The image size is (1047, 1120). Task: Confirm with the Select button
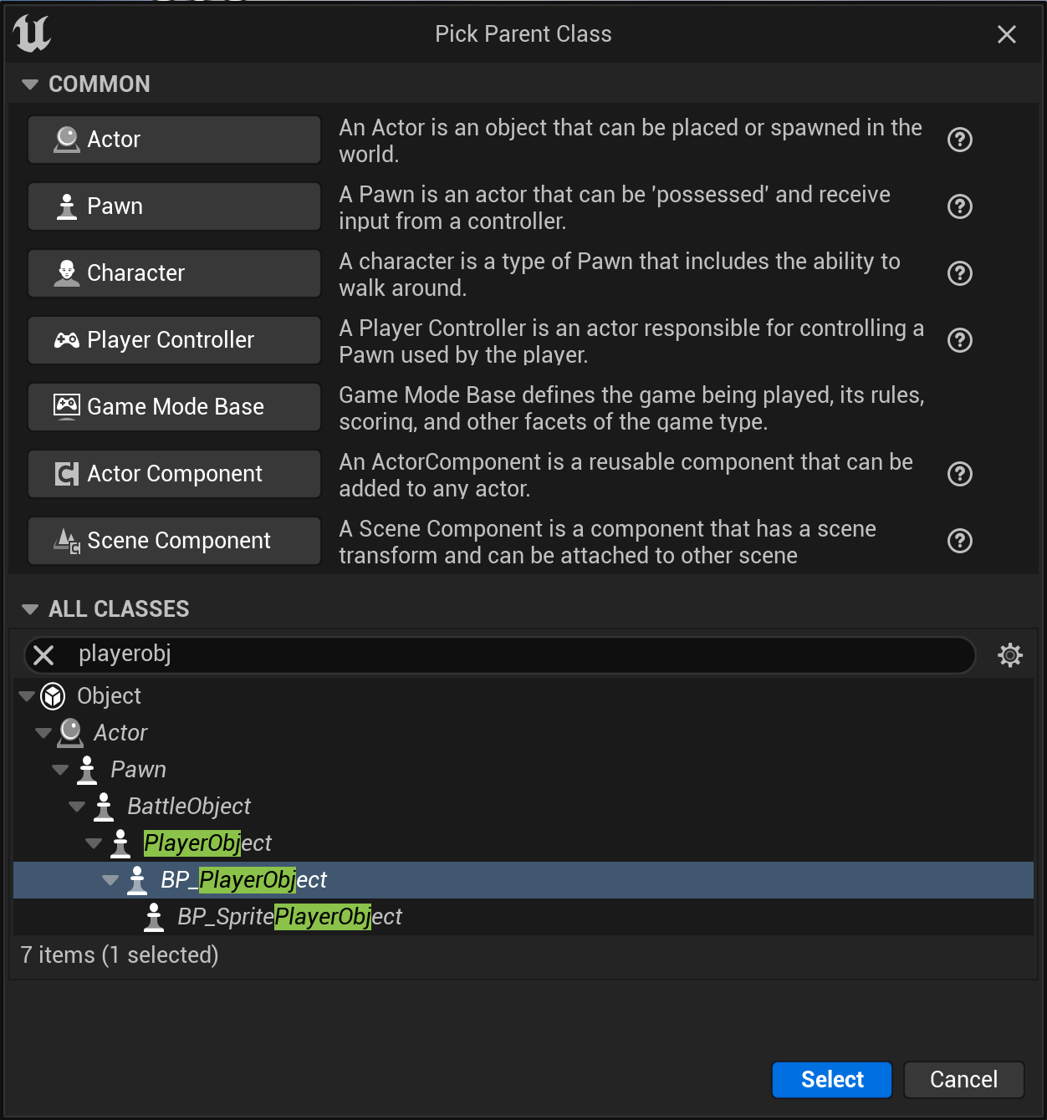pyautogui.click(x=831, y=1079)
